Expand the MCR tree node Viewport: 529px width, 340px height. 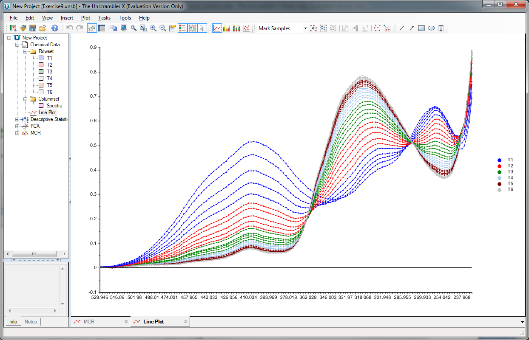[x=17, y=133]
